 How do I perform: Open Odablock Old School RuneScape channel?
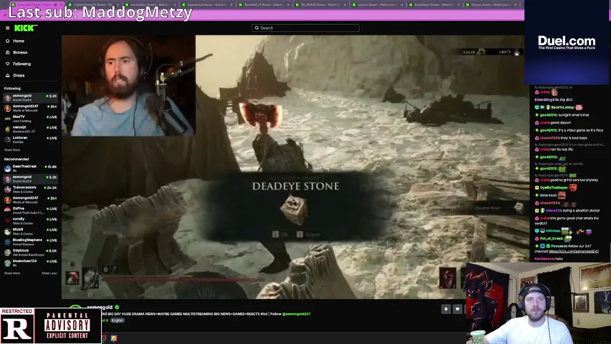tap(31, 253)
